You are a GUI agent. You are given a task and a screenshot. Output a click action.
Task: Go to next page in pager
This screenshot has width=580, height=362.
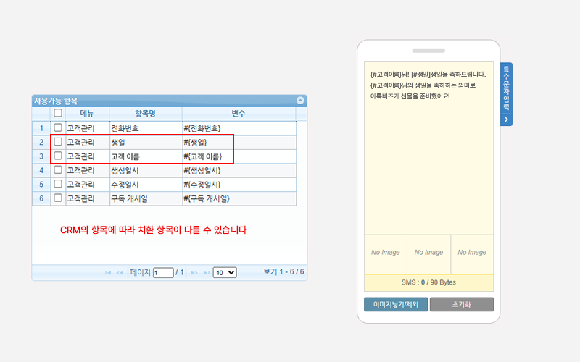tap(194, 273)
